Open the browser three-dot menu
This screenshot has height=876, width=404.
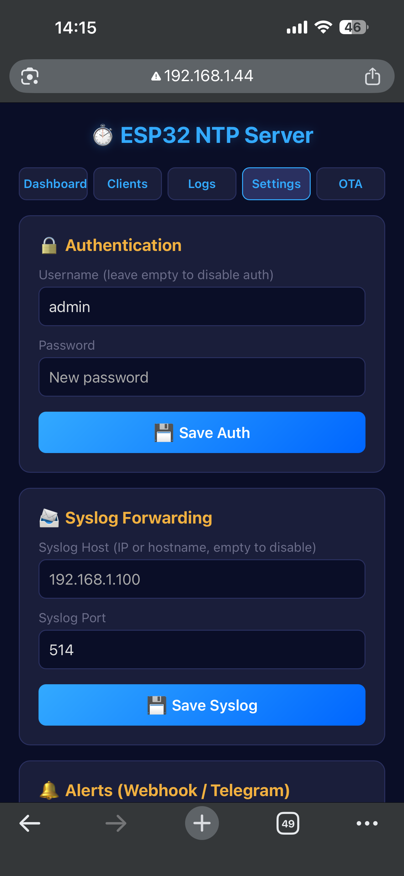tap(367, 823)
